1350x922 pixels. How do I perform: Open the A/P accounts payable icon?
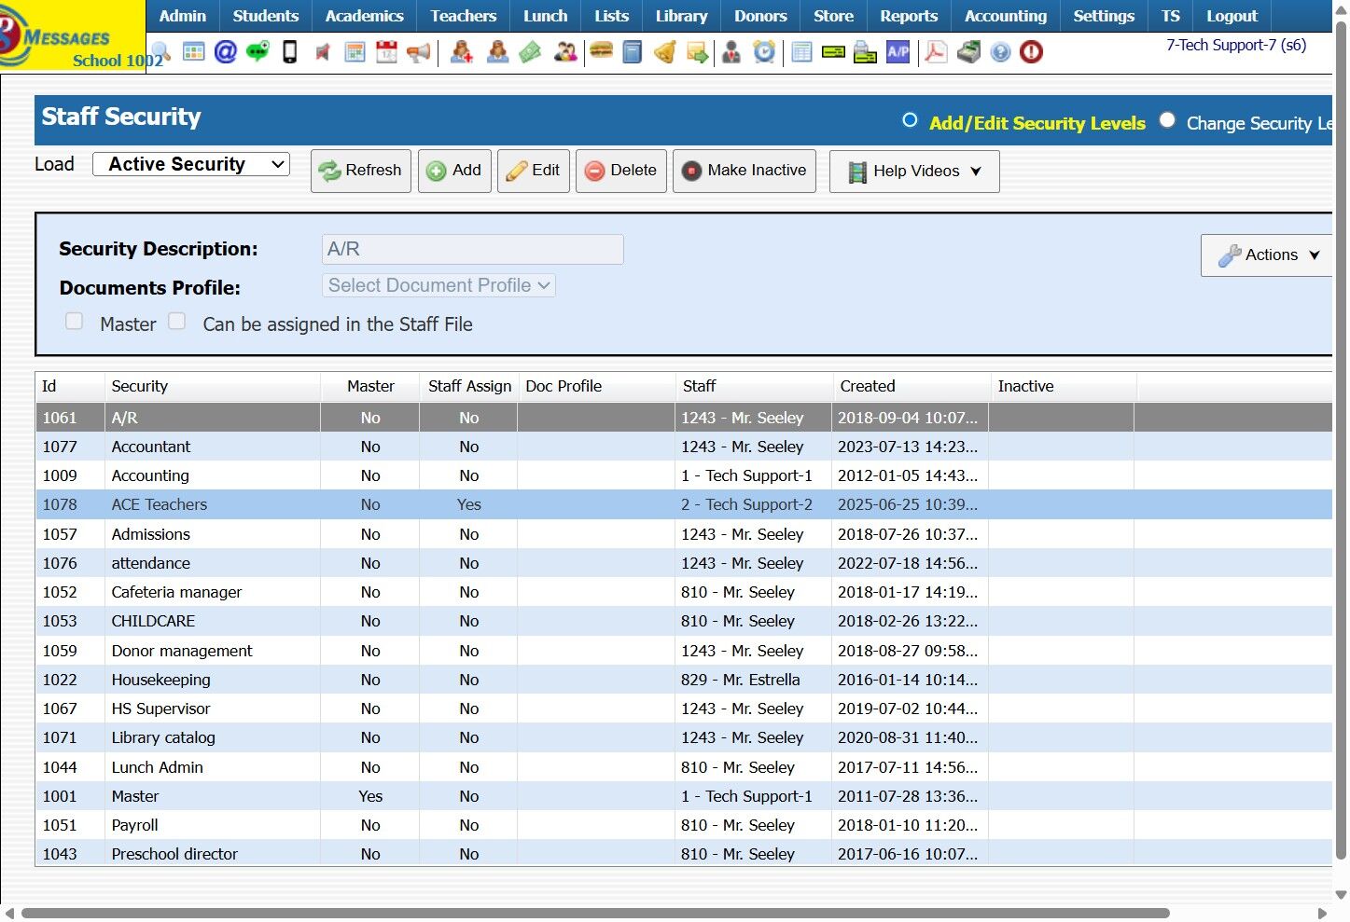point(898,52)
